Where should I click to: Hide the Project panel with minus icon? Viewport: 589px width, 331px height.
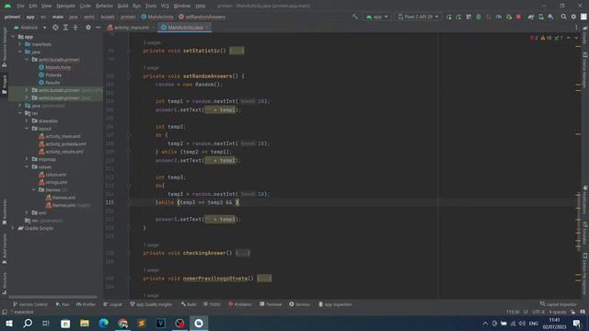[98, 28]
